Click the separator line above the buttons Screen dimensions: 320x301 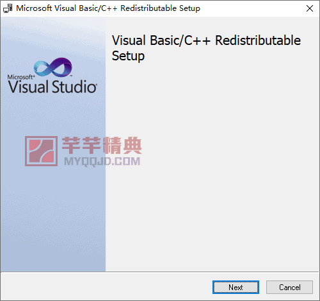(160, 272)
